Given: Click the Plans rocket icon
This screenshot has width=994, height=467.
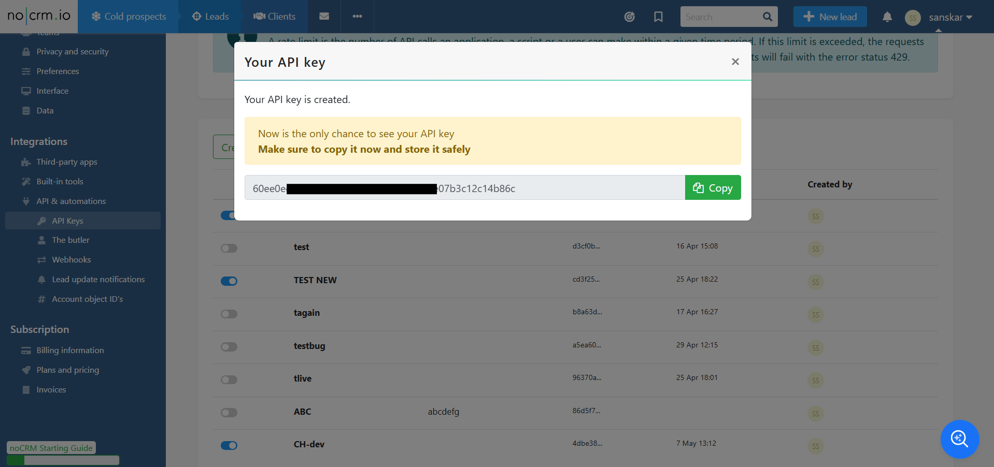Looking at the screenshot, I should [x=26, y=370].
